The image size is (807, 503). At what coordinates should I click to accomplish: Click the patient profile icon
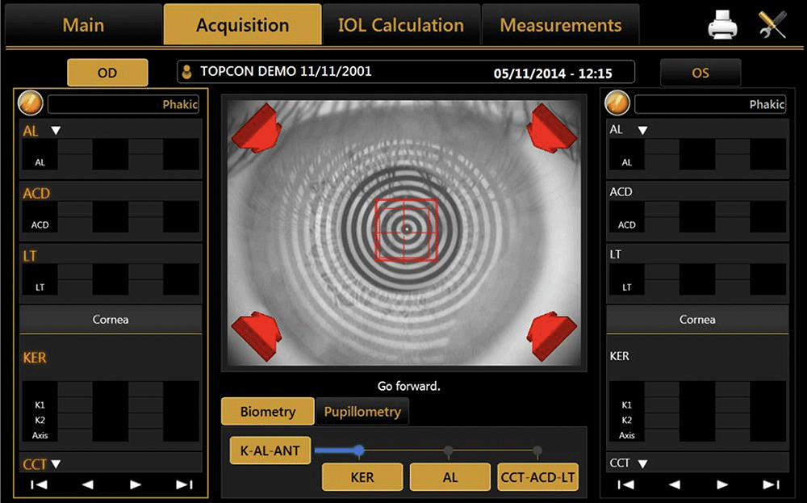187,72
